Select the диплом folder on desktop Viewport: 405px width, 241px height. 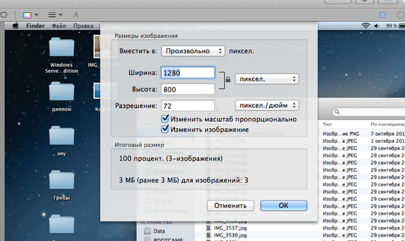[61, 91]
